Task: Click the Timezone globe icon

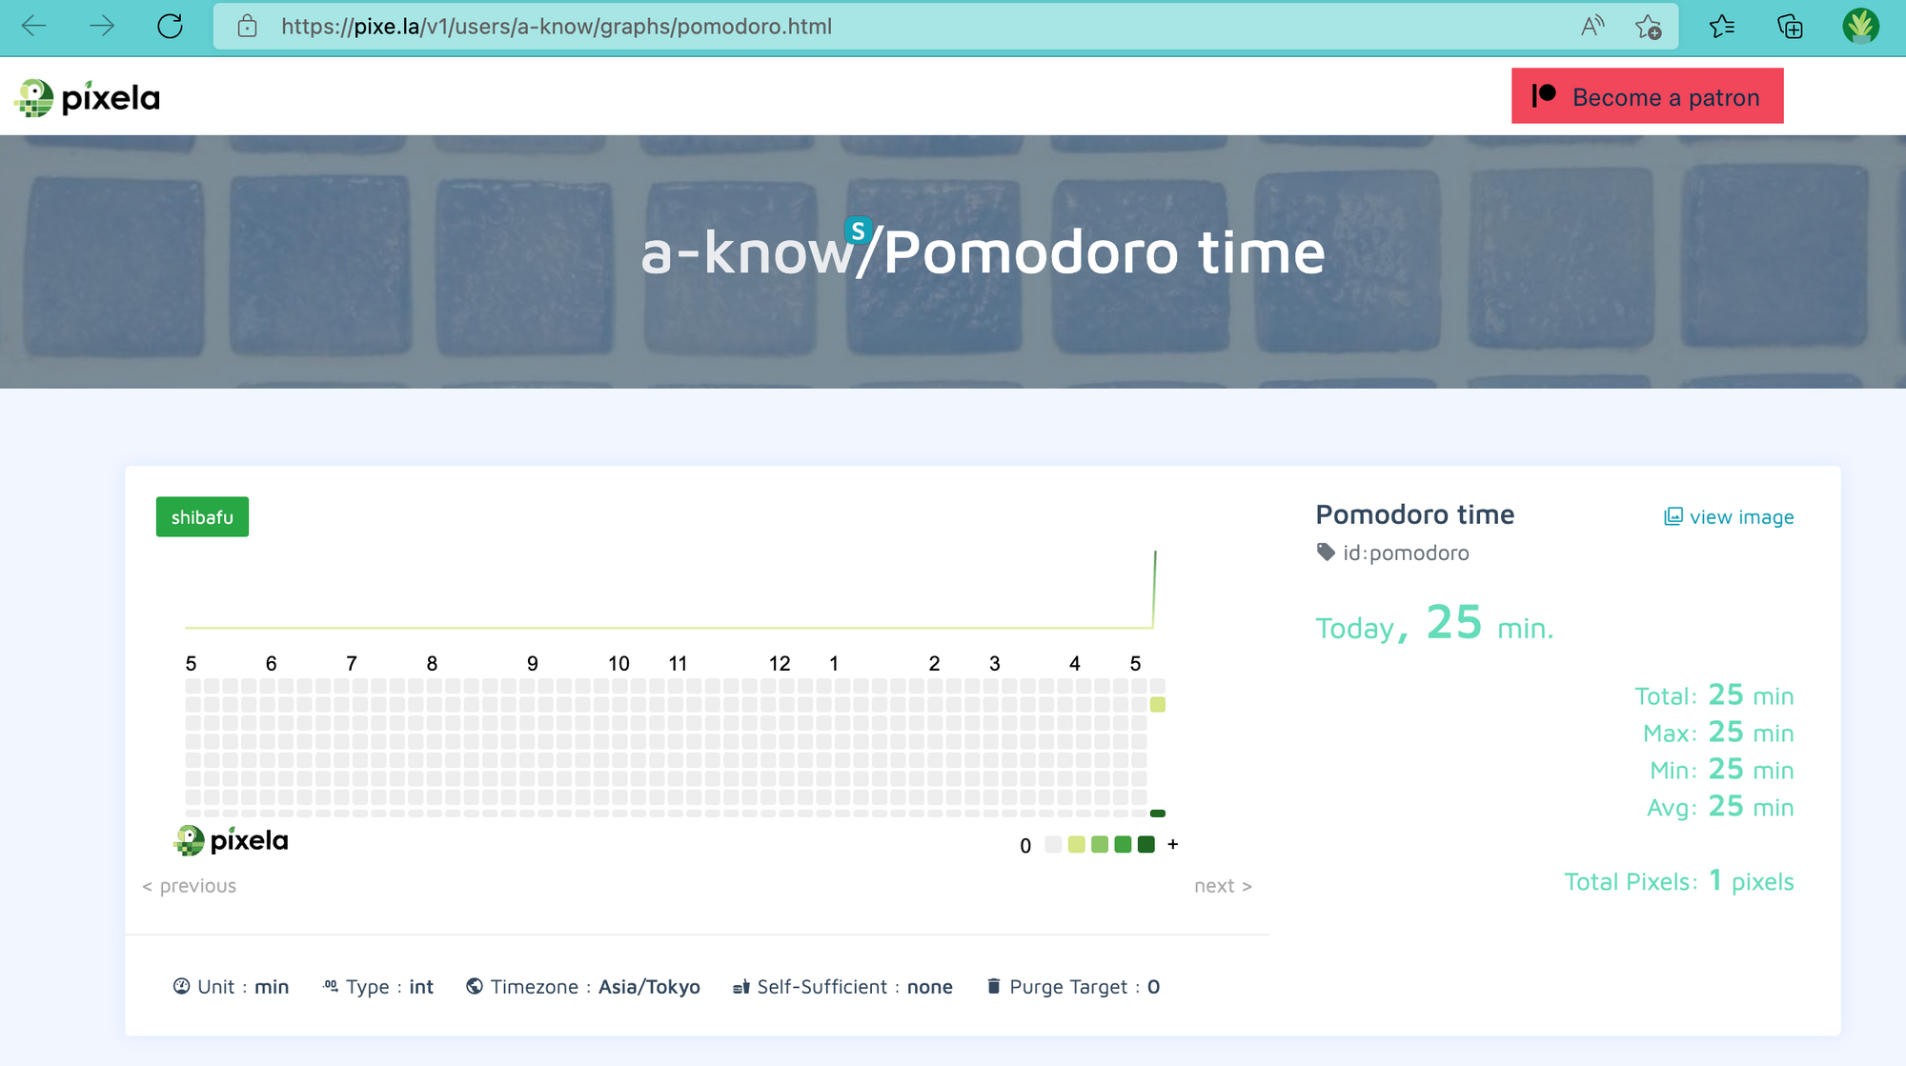Action: click(474, 986)
